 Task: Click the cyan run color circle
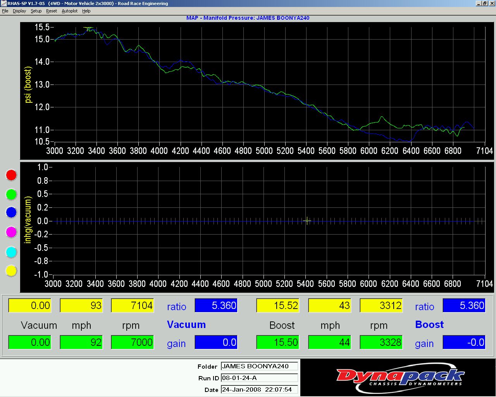11,252
